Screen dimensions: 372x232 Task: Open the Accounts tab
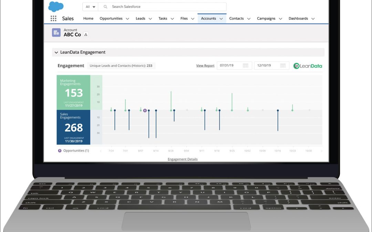tap(208, 19)
